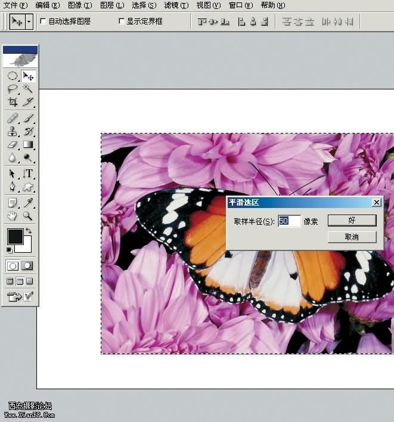Open the tool preset picker dropdown arrow
394x422 pixels.
click(29, 21)
